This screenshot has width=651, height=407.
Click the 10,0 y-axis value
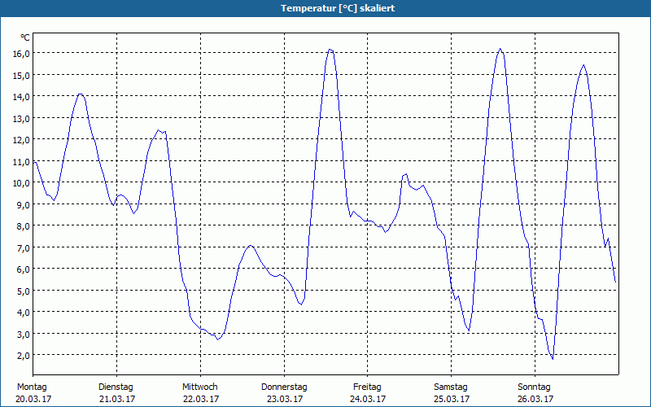(x=21, y=182)
